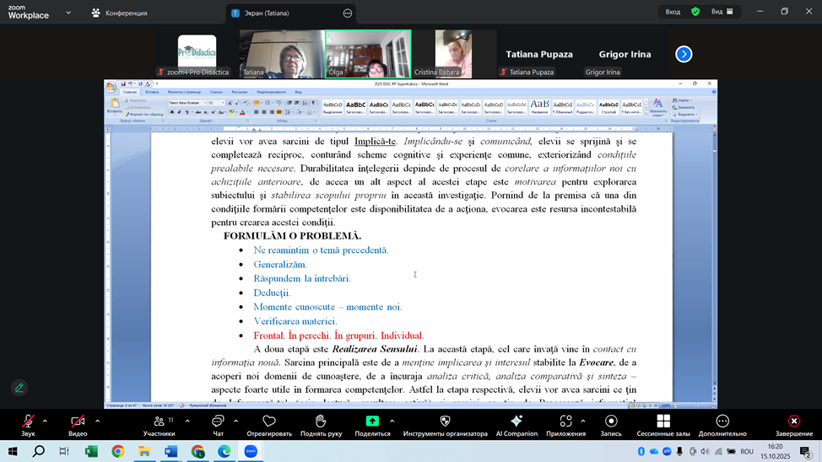
Task: Click the green Поделиться share screen icon
Action: pyautogui.click(x=372, y=422)
